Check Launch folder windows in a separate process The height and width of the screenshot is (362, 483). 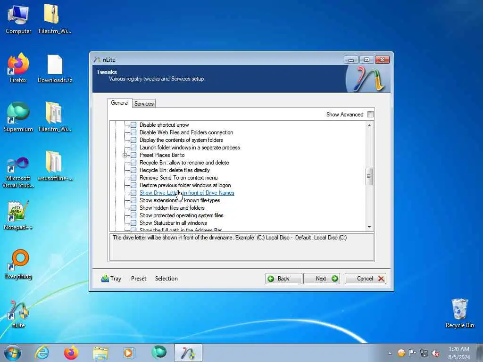pyautogui.click(x=133, y=148)
